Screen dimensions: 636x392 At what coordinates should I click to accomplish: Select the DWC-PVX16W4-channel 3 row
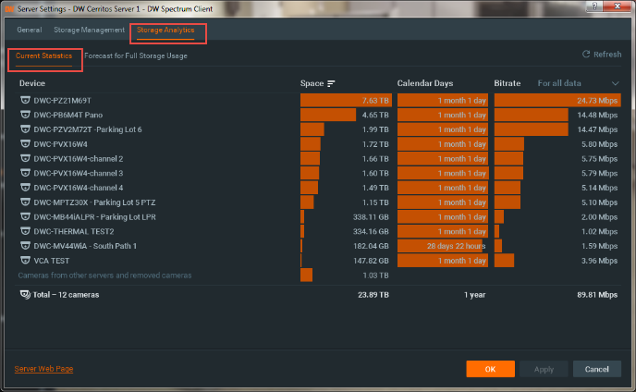(79, 173)
